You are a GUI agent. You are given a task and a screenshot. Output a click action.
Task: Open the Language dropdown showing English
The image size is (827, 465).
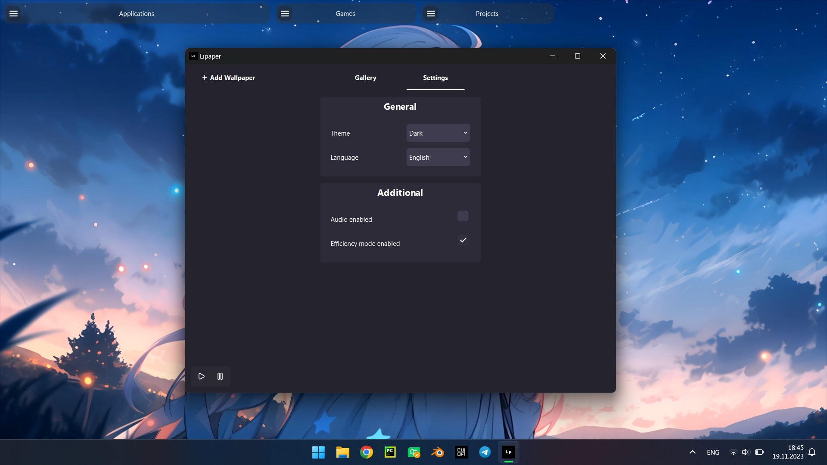point(438,157)
